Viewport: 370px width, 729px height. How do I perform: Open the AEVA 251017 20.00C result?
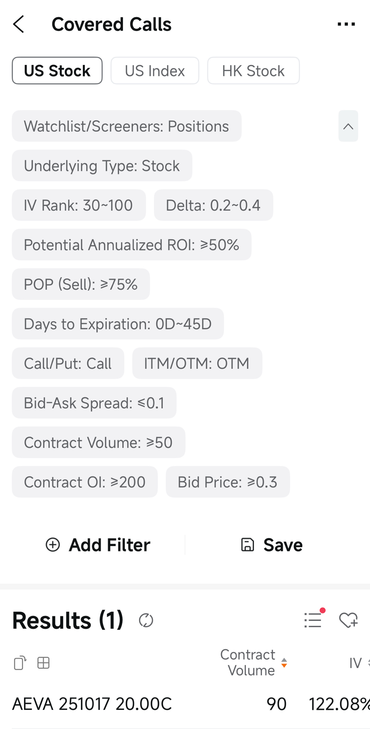(x=92, y=704)
